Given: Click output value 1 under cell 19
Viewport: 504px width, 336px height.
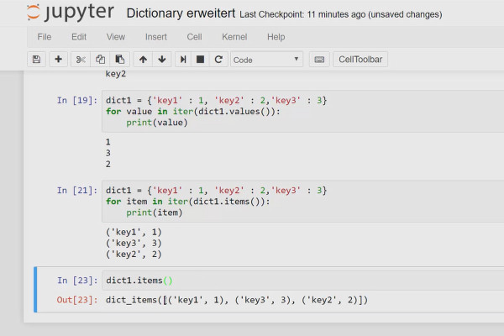Looking at the screenshot, I should [108, 142].
